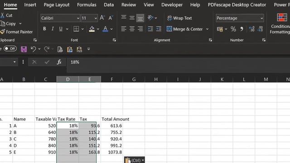Screen dimensions: 290x163
Task: Open the Percentage number format dropdown
Action: coord(262,18)
